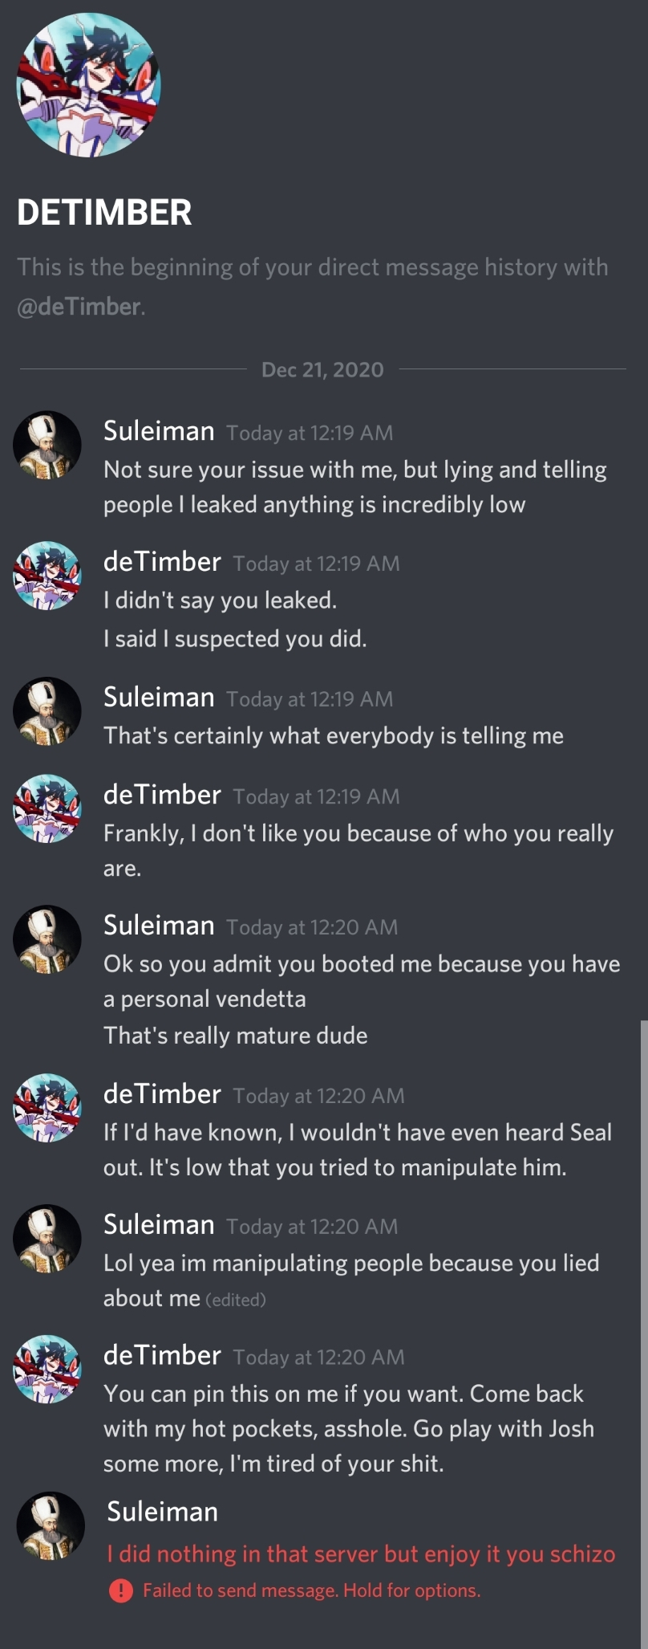Click the @deTimber mention in the intro text

click(x=79, y=307)
